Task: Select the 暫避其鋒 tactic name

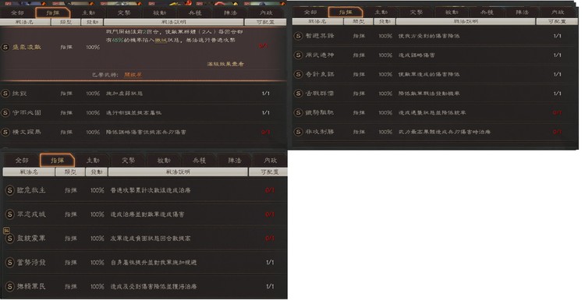Action: (x=320, y=36)
